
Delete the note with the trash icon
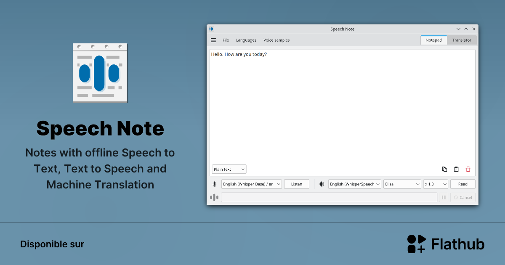pyautogui.click(x=468, y=169)
